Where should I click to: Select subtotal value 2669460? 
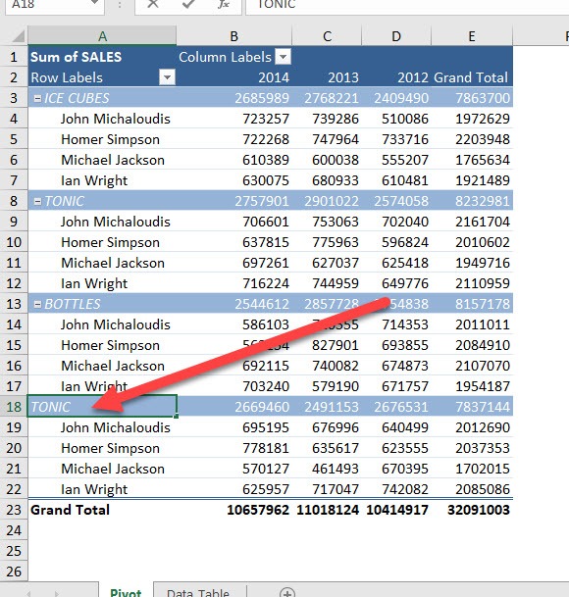click(234, 407)
